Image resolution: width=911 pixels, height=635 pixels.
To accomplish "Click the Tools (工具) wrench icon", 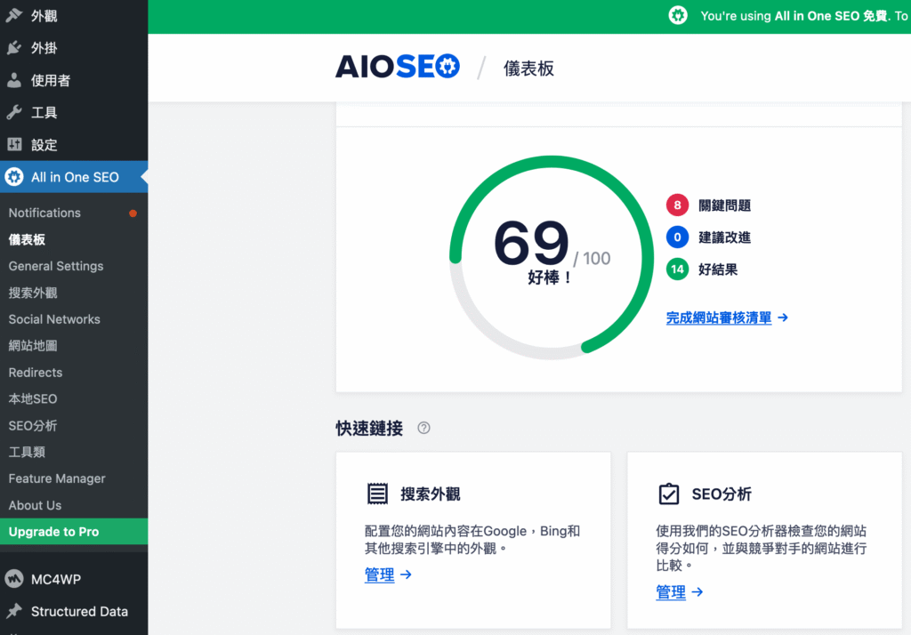I will coord(14,112).
